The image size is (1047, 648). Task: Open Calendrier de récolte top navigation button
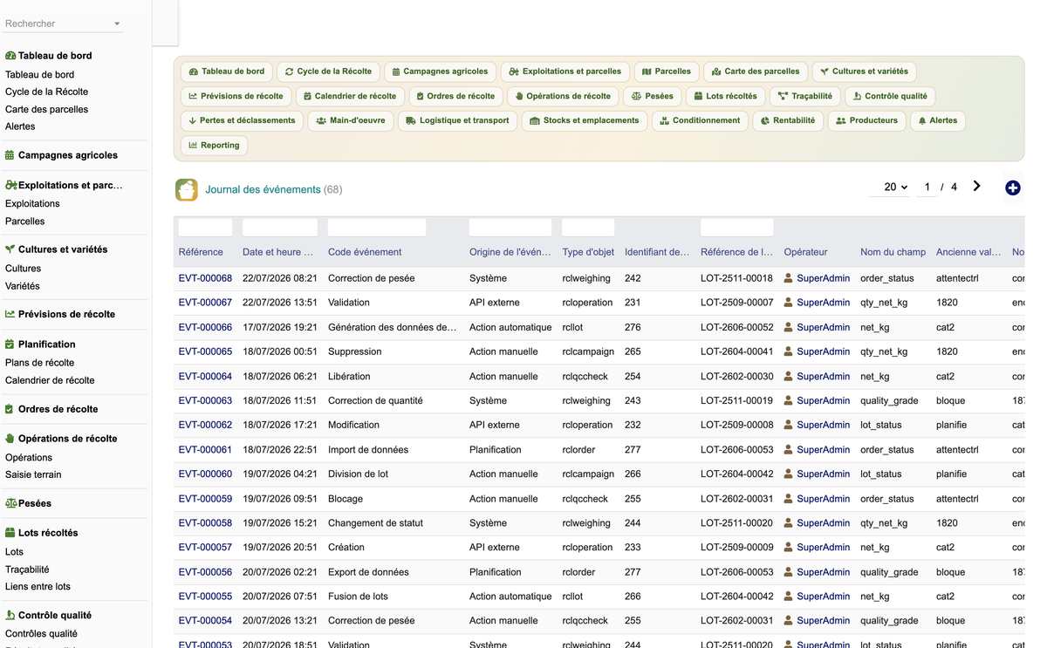click(350, 96)
